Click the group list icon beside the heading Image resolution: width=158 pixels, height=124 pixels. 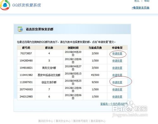[20, 29]
